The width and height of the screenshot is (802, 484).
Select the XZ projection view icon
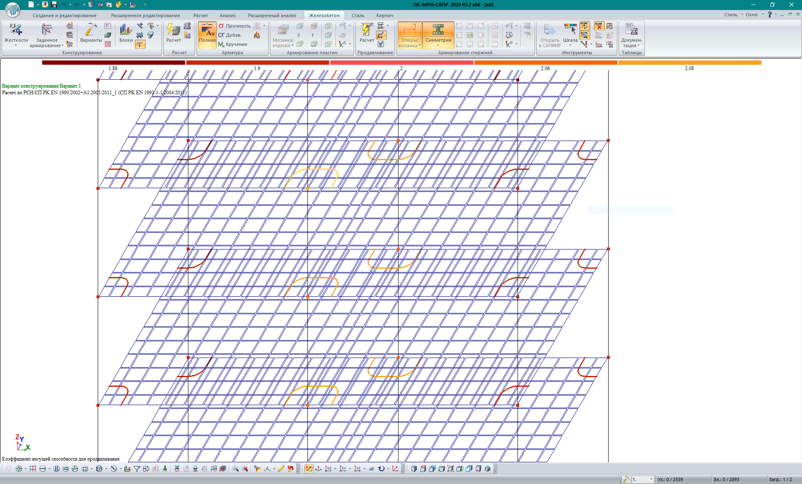coord(329,469)
